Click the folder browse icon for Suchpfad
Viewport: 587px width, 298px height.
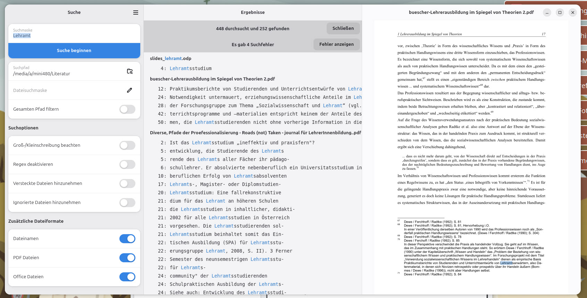tap(129, 71)
